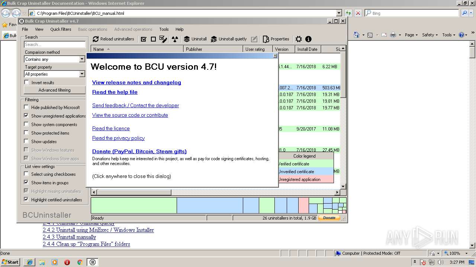Open the BCU Help menu
Screen dimensions: 476x267
point(180,29)
